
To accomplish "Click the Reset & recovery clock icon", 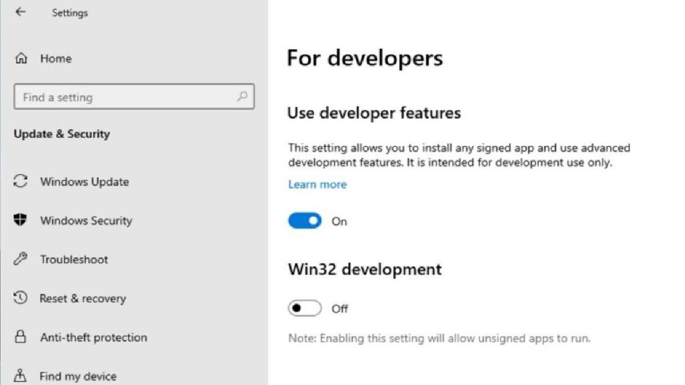I will 21,298.
